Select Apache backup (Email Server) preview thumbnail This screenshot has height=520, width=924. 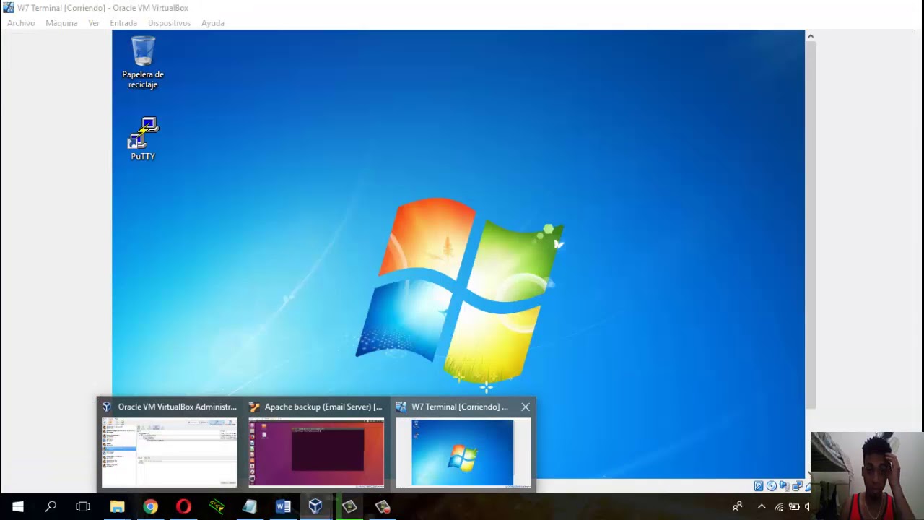tap(316, 452)
